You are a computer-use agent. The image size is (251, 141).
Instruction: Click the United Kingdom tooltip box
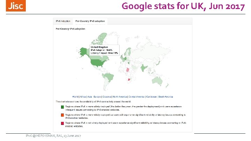[x=104, y=49]
